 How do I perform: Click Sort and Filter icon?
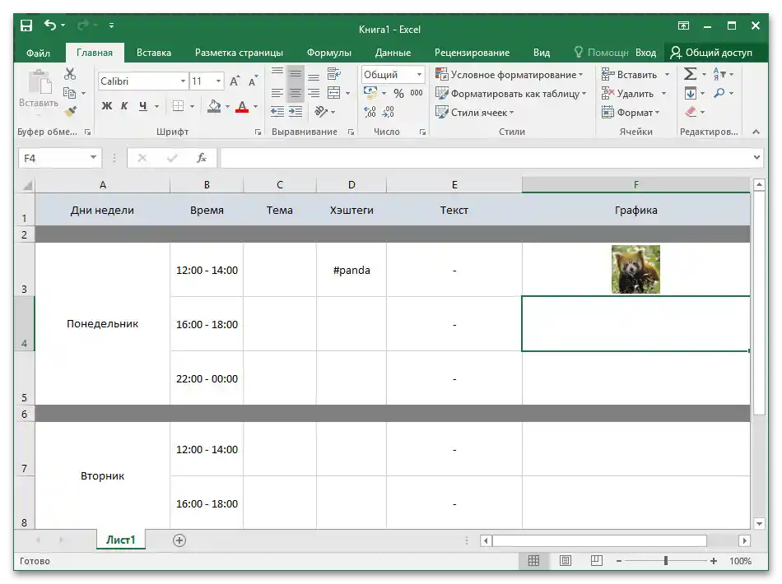(x=719, y=74)
